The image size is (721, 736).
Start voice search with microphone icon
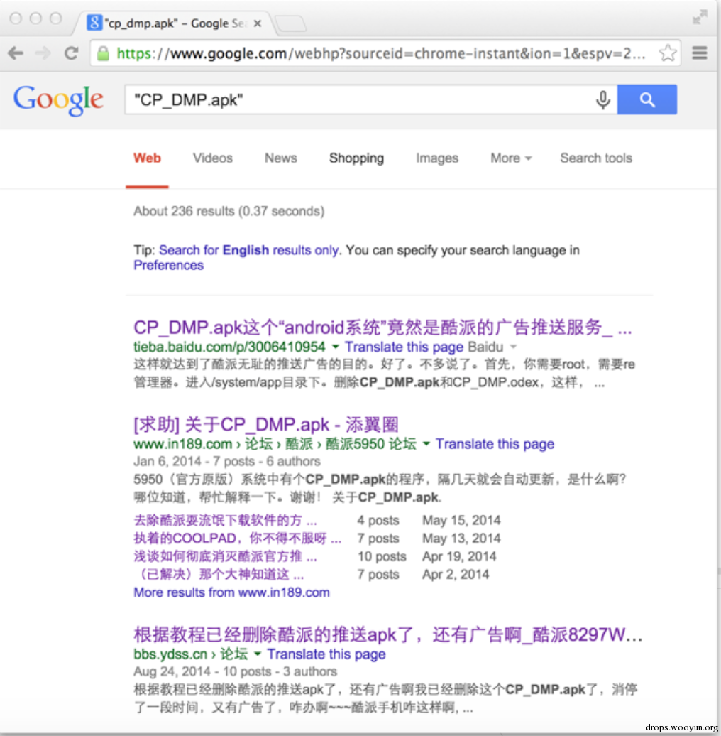tap(602, 100)
